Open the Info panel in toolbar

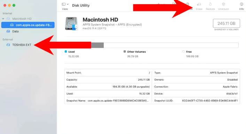pos(241,6)
